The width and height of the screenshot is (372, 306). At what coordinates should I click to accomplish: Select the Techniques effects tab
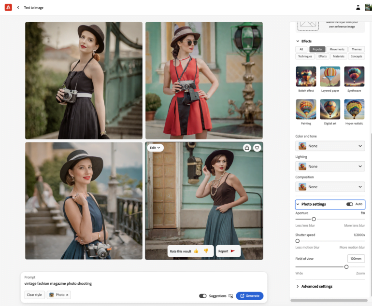305,56
